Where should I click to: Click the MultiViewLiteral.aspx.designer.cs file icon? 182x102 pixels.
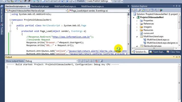pos(145,43)
